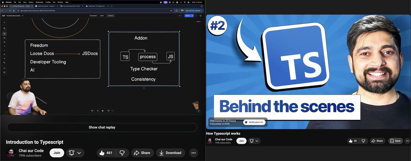Download the Introduction to Typescript video
This screenshot has height=161, width=411.
click(171, 153)
